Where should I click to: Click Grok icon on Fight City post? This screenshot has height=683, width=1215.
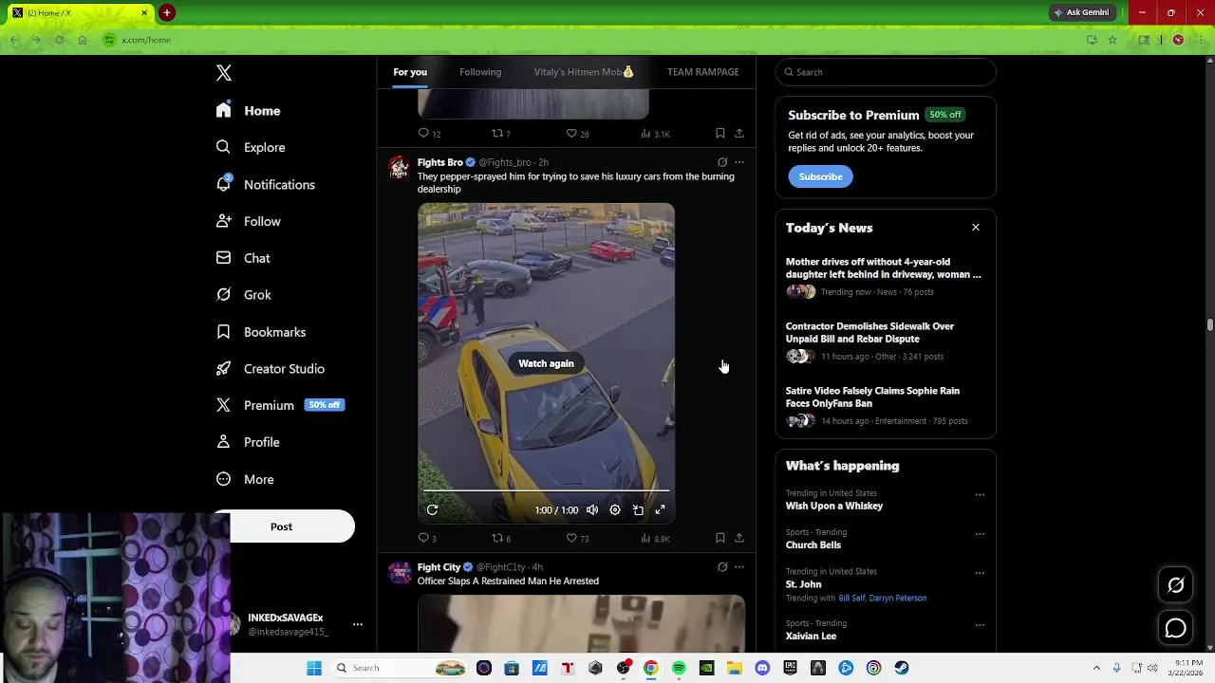point(722,567)
